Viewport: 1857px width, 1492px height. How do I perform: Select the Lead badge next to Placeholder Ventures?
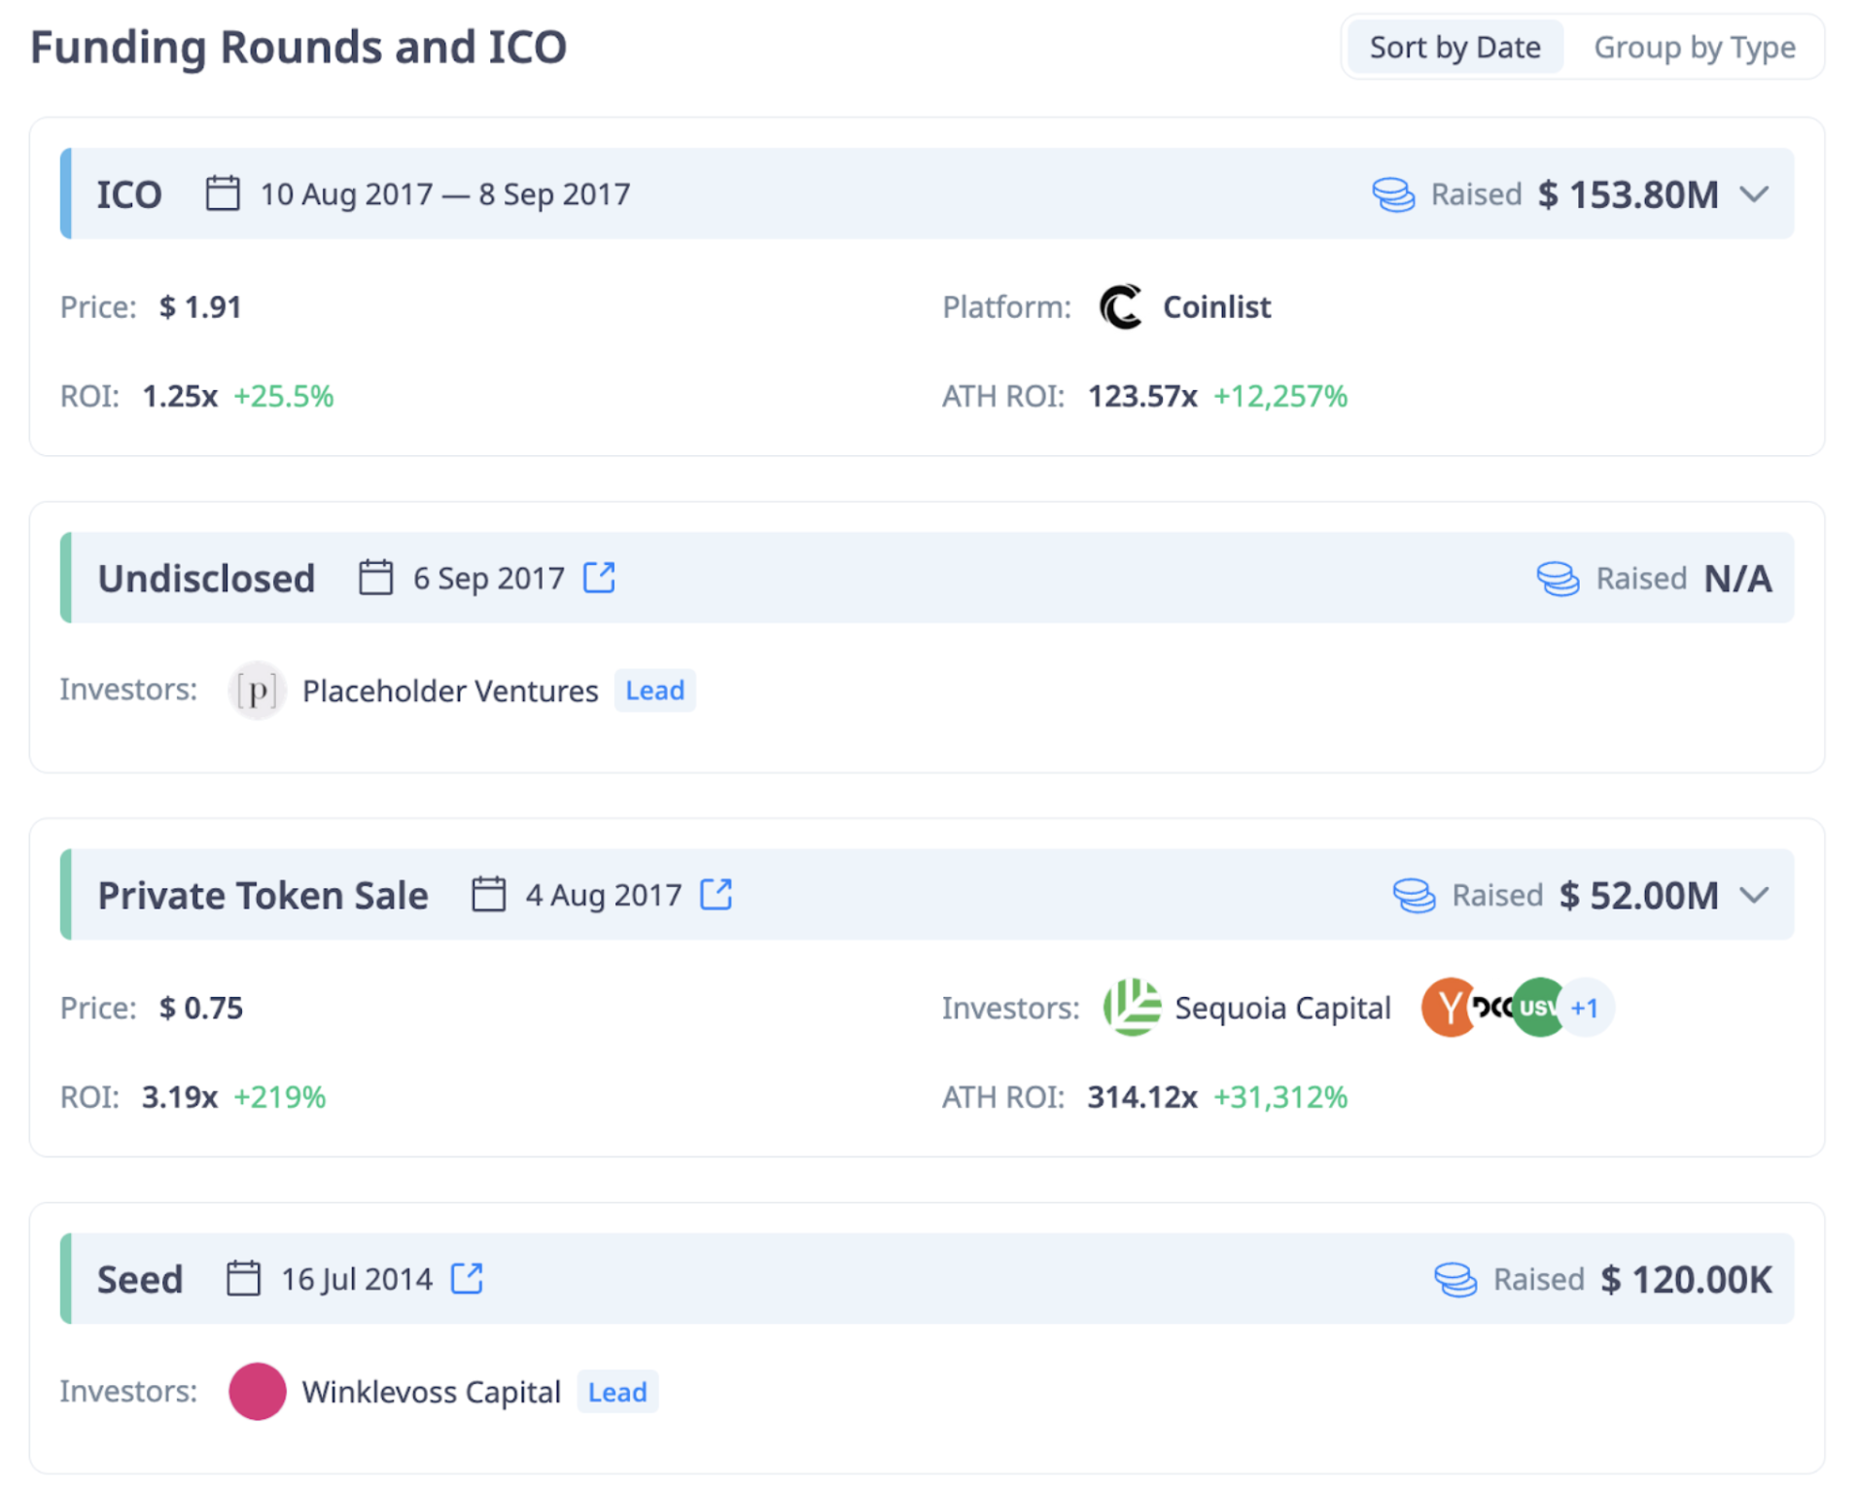(x=654, y=691)
